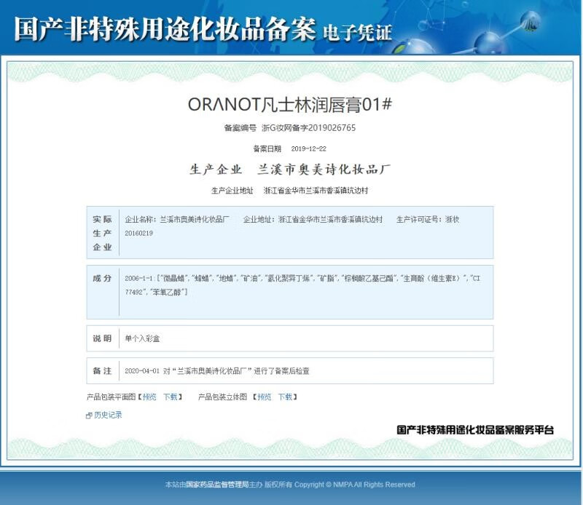Select the filing number 浙G妆网备字2019026765
Image resolution: width=583 pixels, height=505 pixels.
click(308, 128)
